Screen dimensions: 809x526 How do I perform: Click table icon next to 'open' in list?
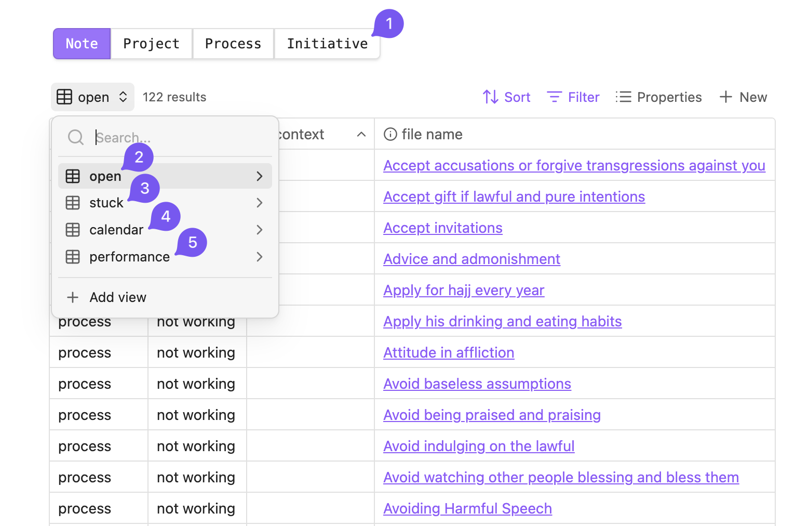point(73,176)
